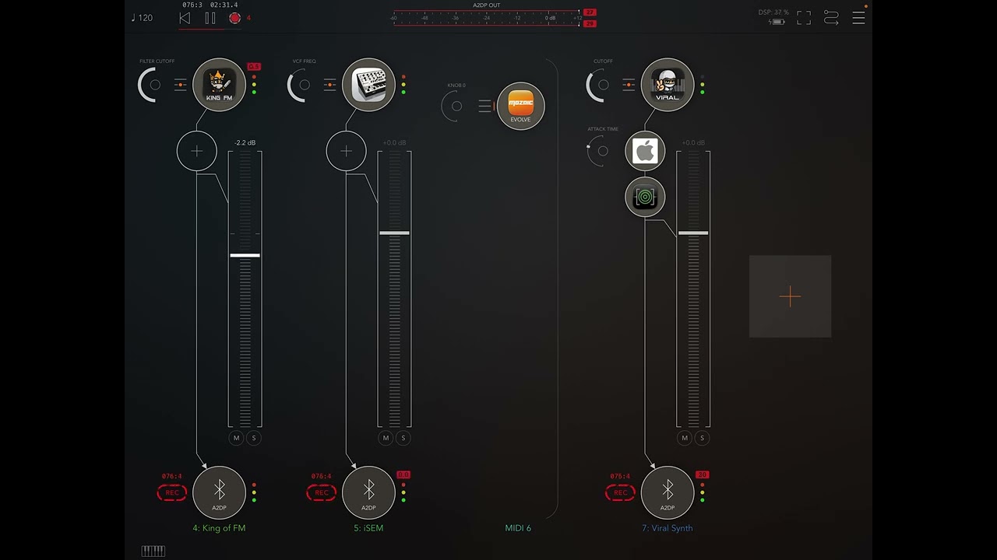Open Knob 0 control settings for Evolve
997x560 pixels.
[485, 106]
